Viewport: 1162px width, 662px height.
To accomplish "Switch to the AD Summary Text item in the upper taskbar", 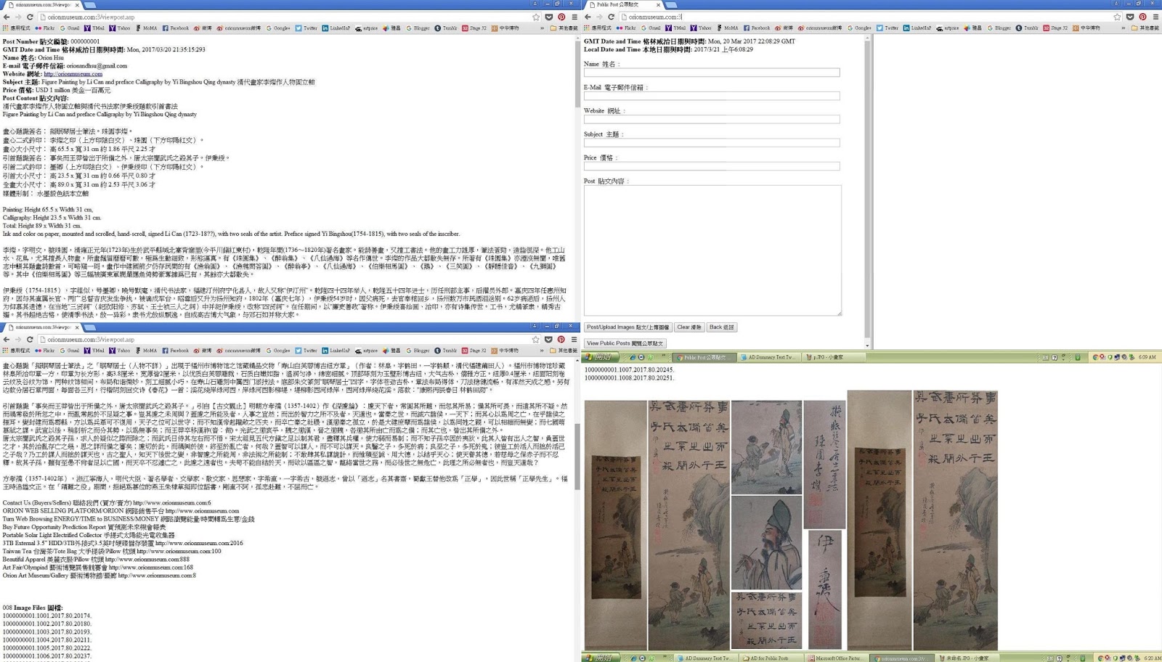I will pos(768,357).
